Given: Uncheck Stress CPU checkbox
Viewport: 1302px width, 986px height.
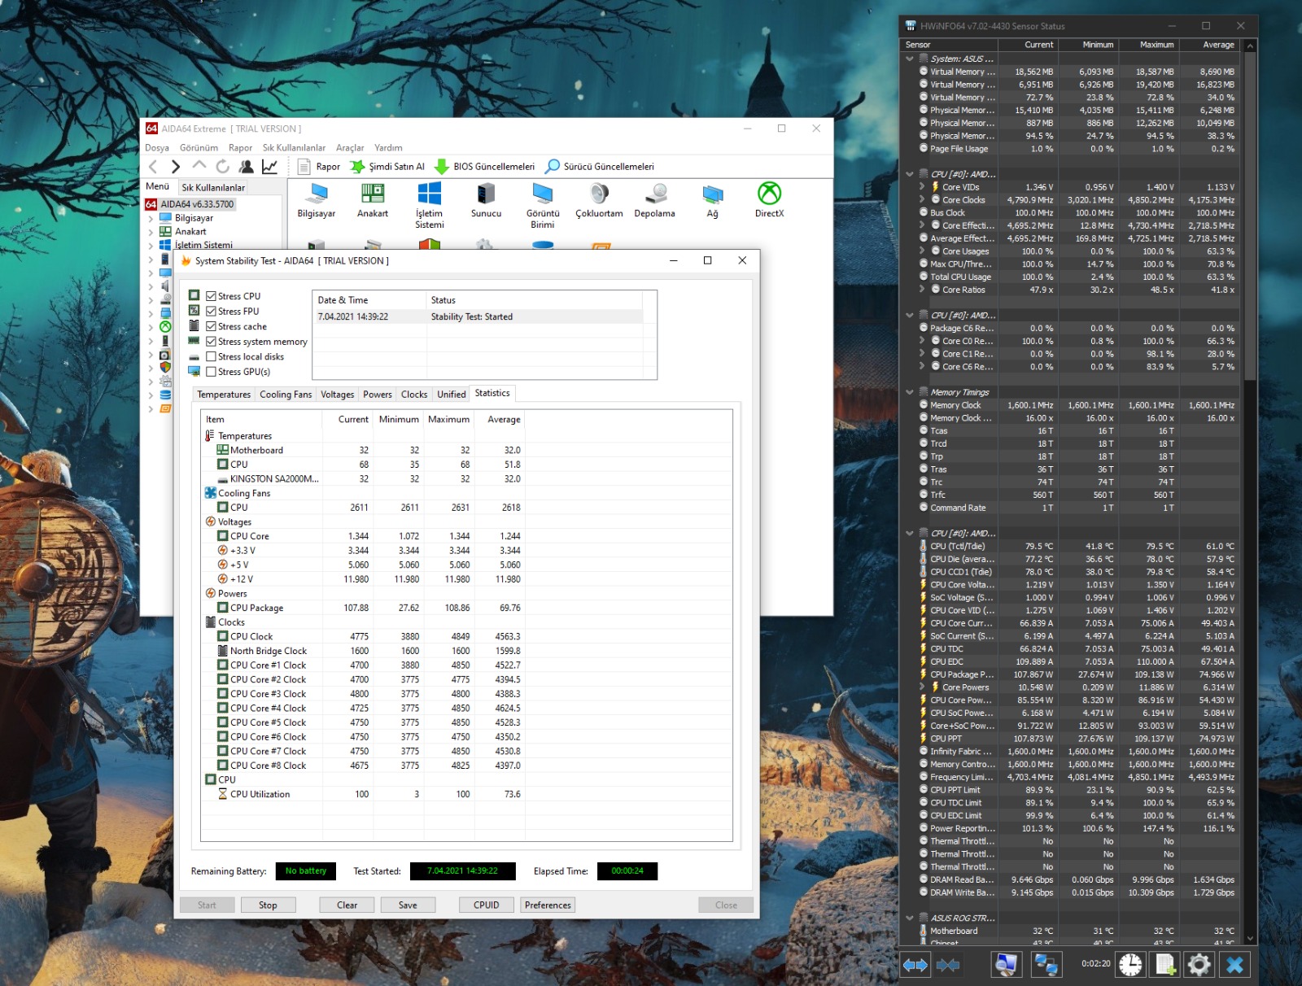Looking at the screenshot, I should (x=211, y=296).
